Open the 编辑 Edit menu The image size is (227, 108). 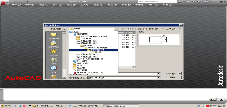(30, 5)
